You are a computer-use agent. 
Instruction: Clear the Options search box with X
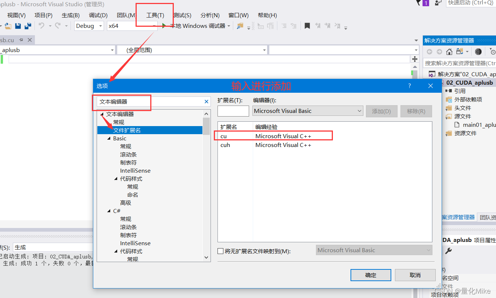(206, 102)
